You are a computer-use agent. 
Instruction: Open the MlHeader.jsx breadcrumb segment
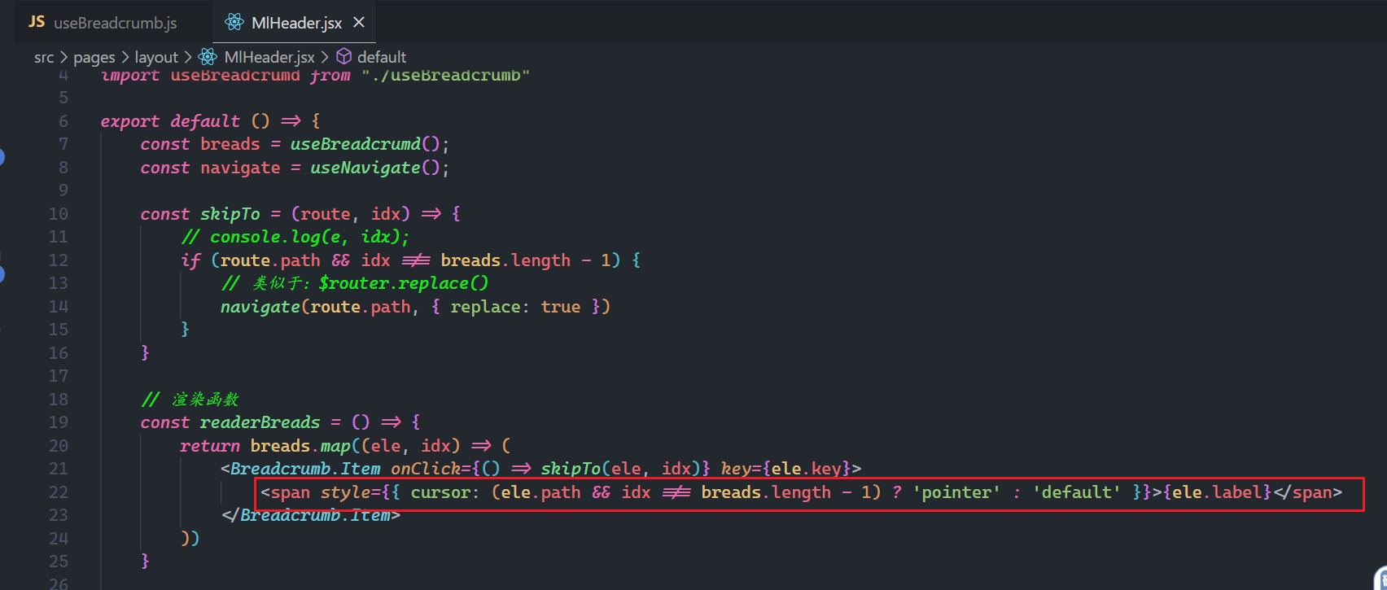(x=269, y=57)
